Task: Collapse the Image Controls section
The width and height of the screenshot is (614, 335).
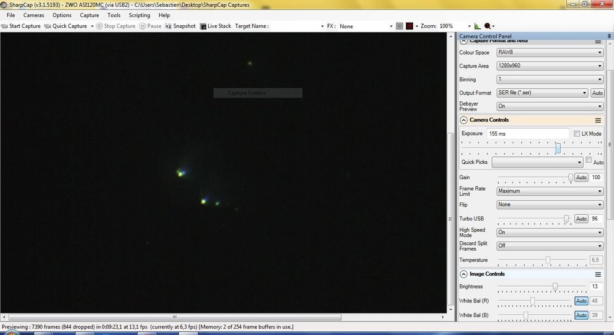Action: 463,274
